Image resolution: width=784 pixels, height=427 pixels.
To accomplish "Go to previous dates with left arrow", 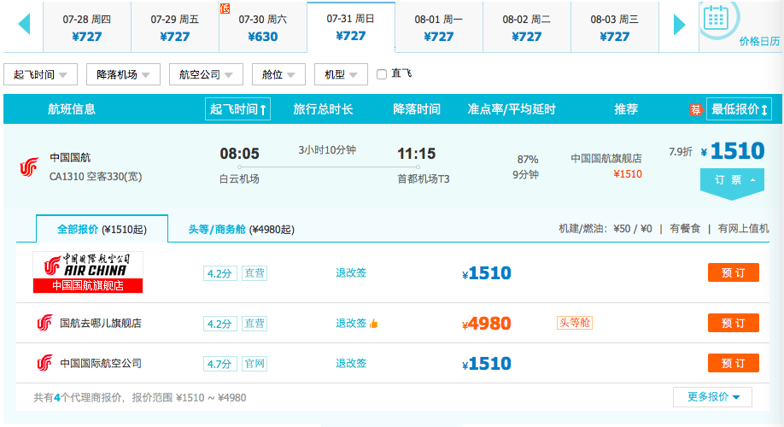I will pos(24,24).
